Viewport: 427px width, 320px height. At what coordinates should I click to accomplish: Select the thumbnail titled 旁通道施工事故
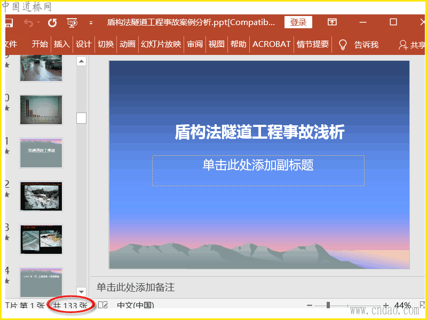tap(41, 153)
